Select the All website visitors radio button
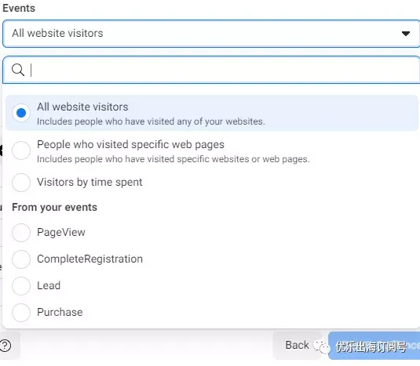The height and width of the screenshot is (366, 420). [21, 113]
